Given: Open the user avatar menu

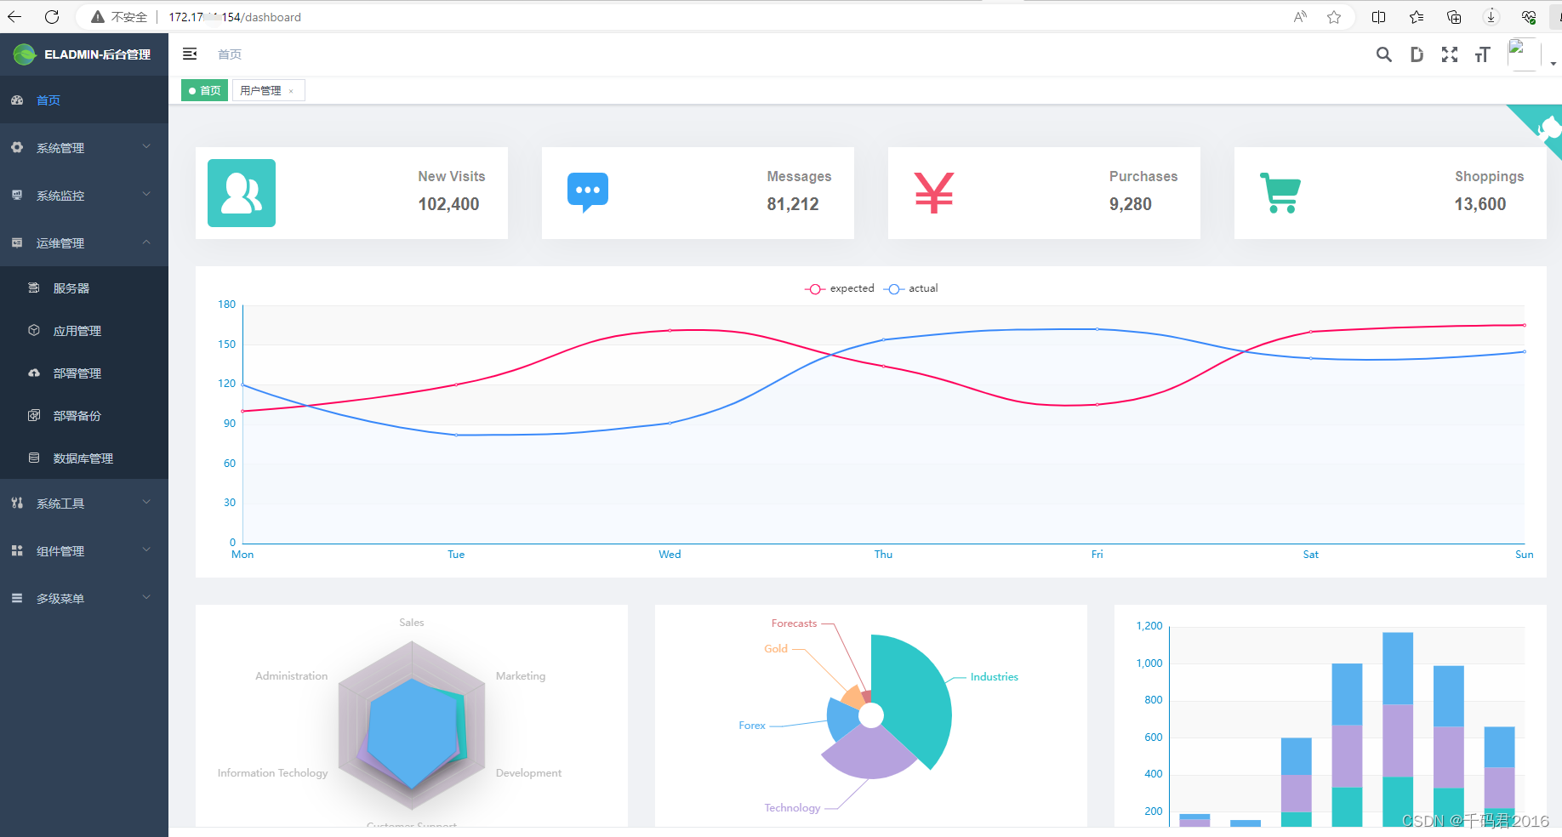Looking at the screenshot, I should coord(1524,54).
